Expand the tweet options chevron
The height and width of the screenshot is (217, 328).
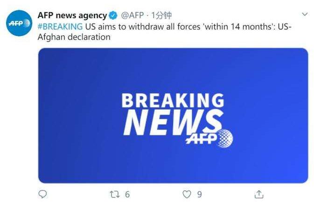pyautogui.click(x=305, y=14)
